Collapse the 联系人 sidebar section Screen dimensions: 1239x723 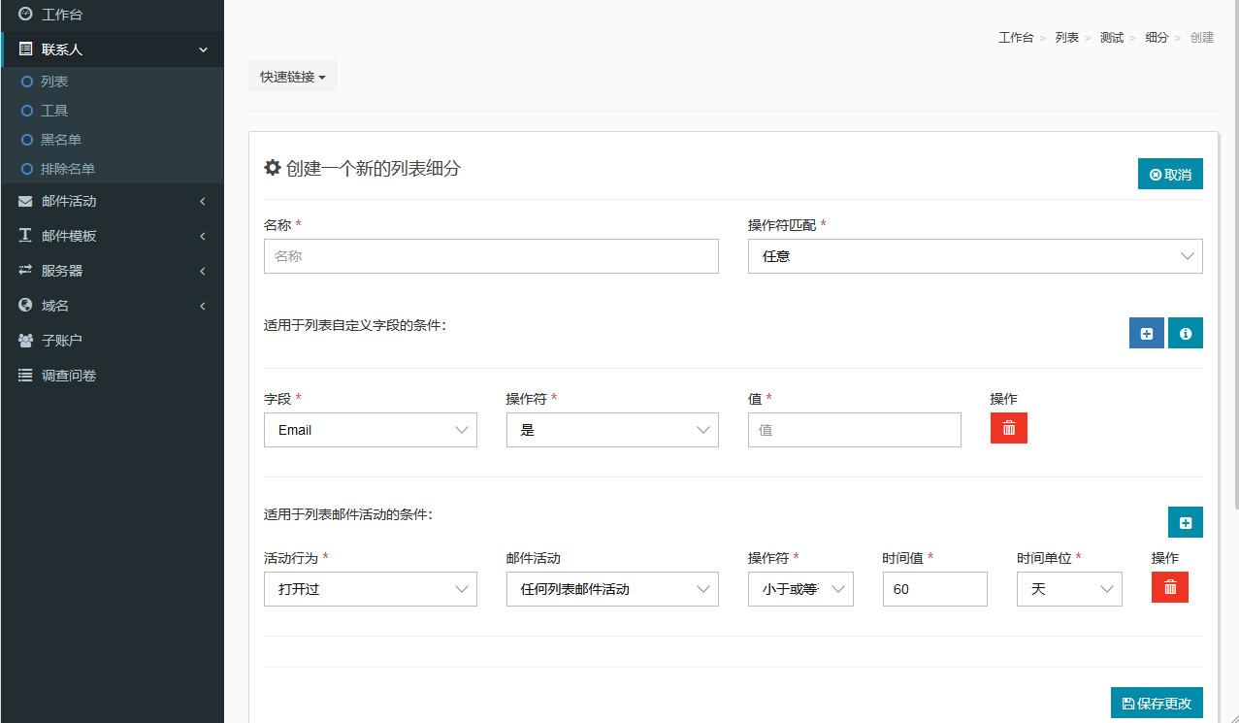coord(112,49)
